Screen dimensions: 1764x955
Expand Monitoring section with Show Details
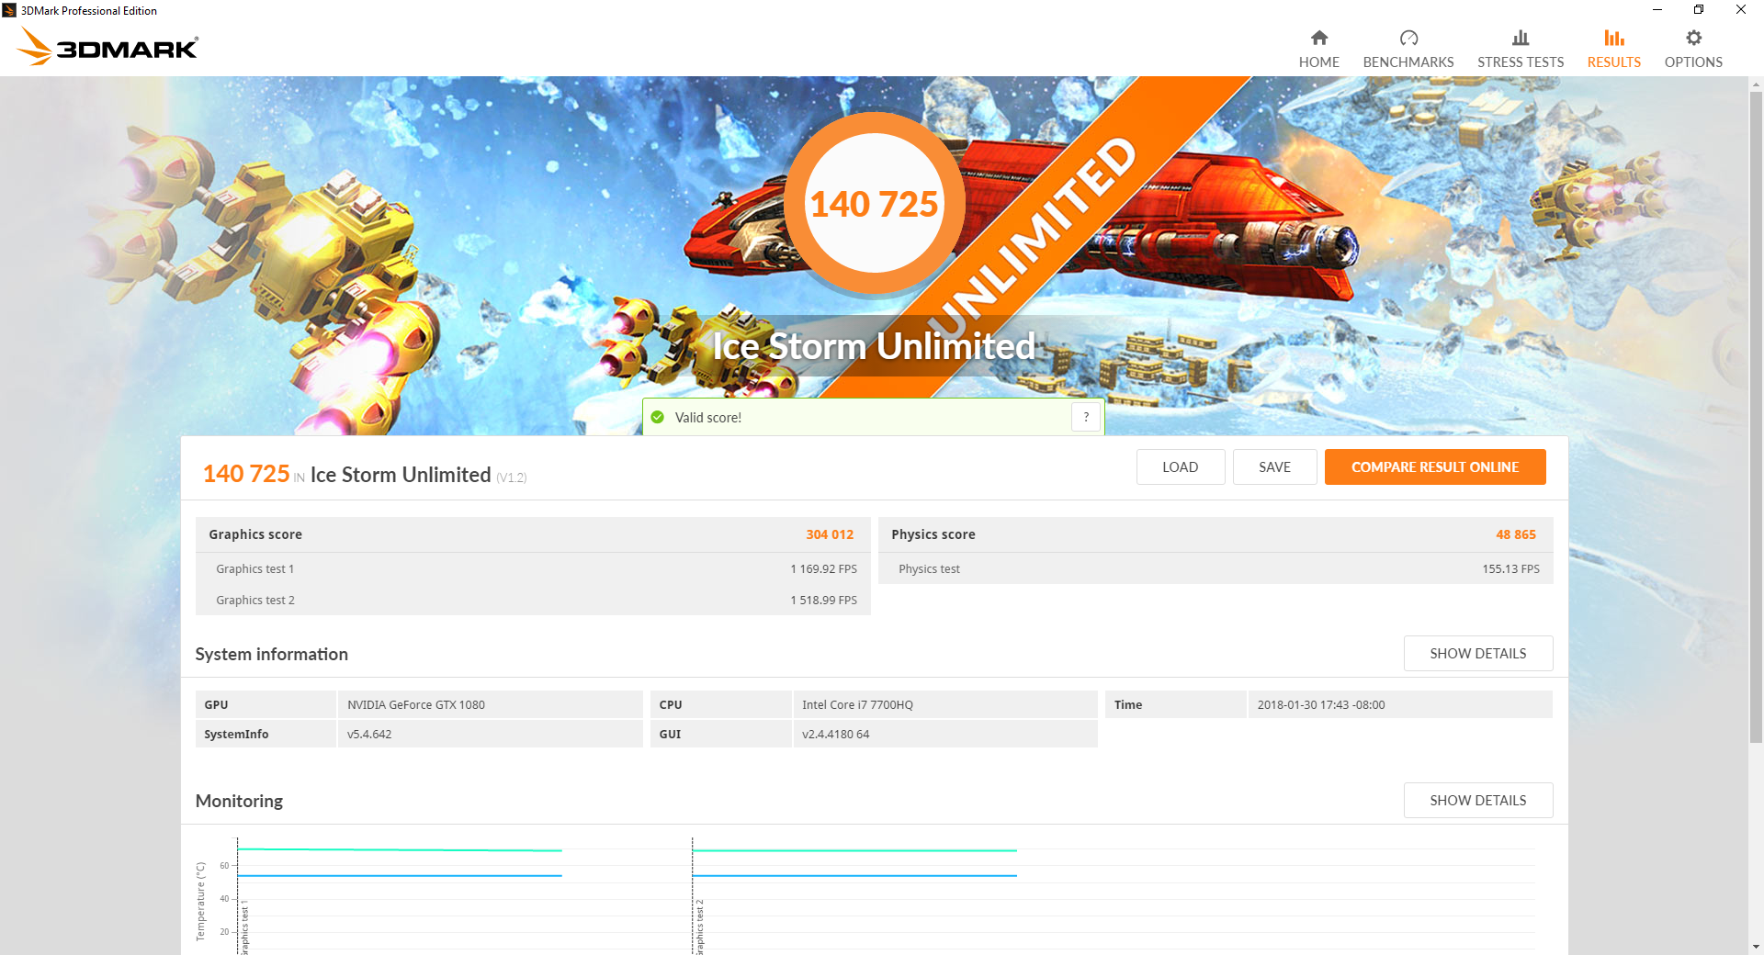pos(1477,801)
